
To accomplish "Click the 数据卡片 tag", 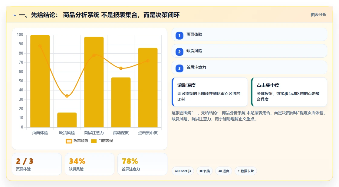I will pos(246,171).
